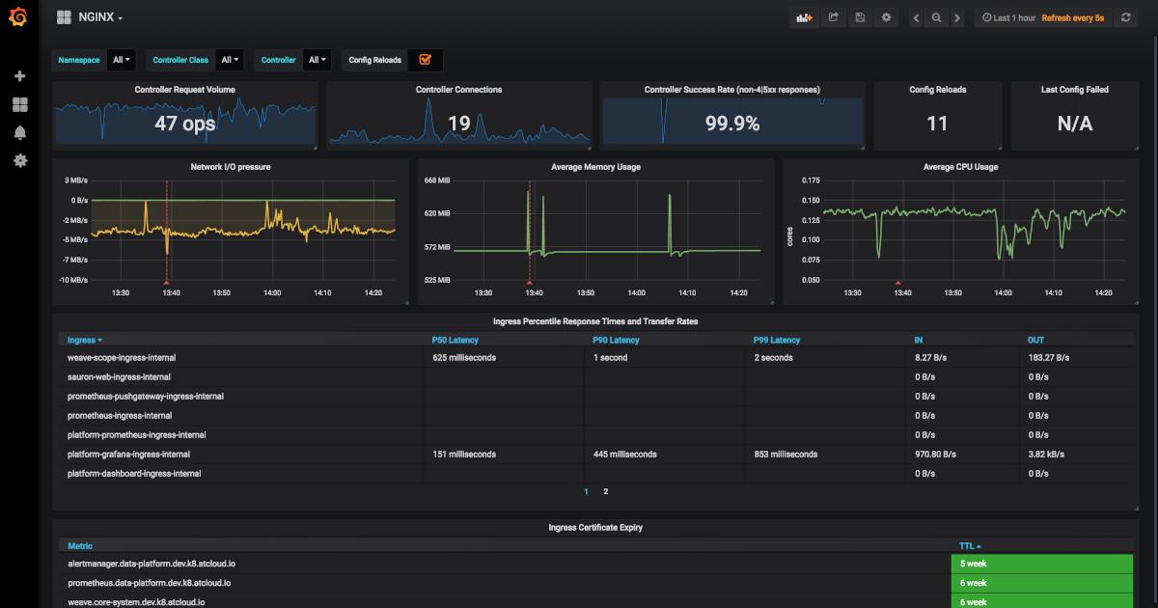This screenshot has height=608, width=1158.
Task: Open the Grafana logo home menu
Action: 17,17
